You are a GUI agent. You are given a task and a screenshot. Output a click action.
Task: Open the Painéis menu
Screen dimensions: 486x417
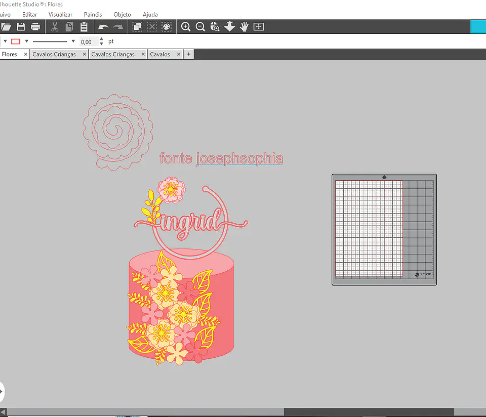93,15
